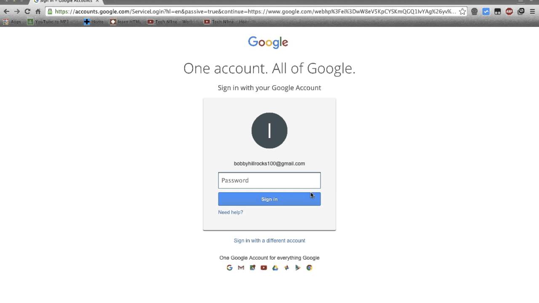Click the address bar URL
Viewport: 539px width, 303px height.
pos(255,11)
